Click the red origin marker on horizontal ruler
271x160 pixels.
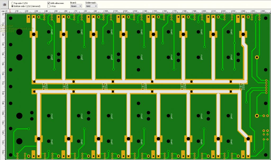coord(10,11)
